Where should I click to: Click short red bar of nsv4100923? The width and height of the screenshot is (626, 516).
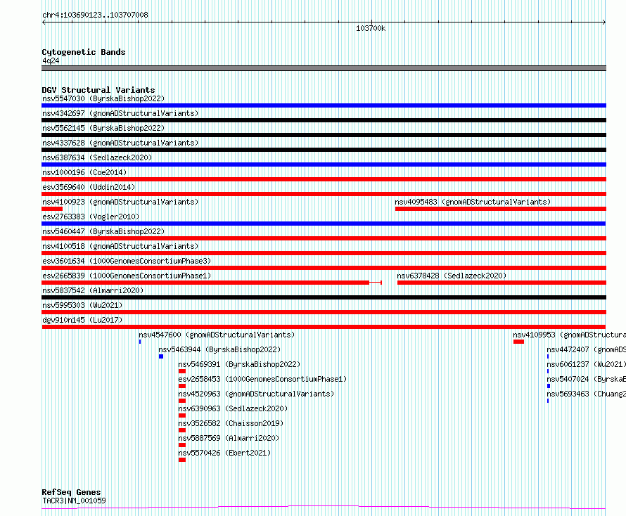coord(52,209)
